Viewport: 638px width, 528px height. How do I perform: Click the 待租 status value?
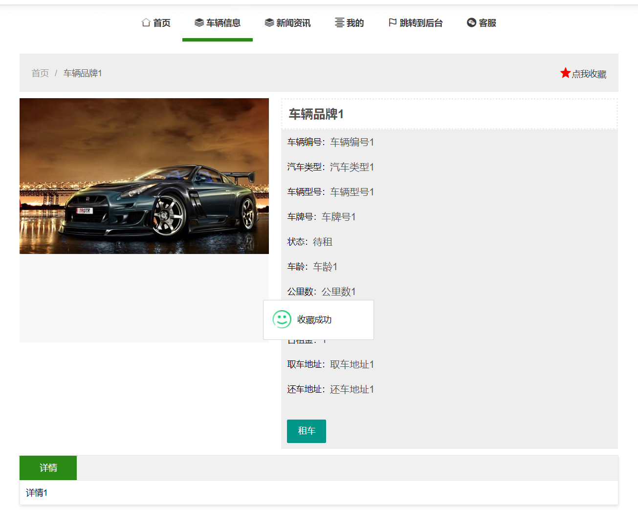(x=323, y=242)
